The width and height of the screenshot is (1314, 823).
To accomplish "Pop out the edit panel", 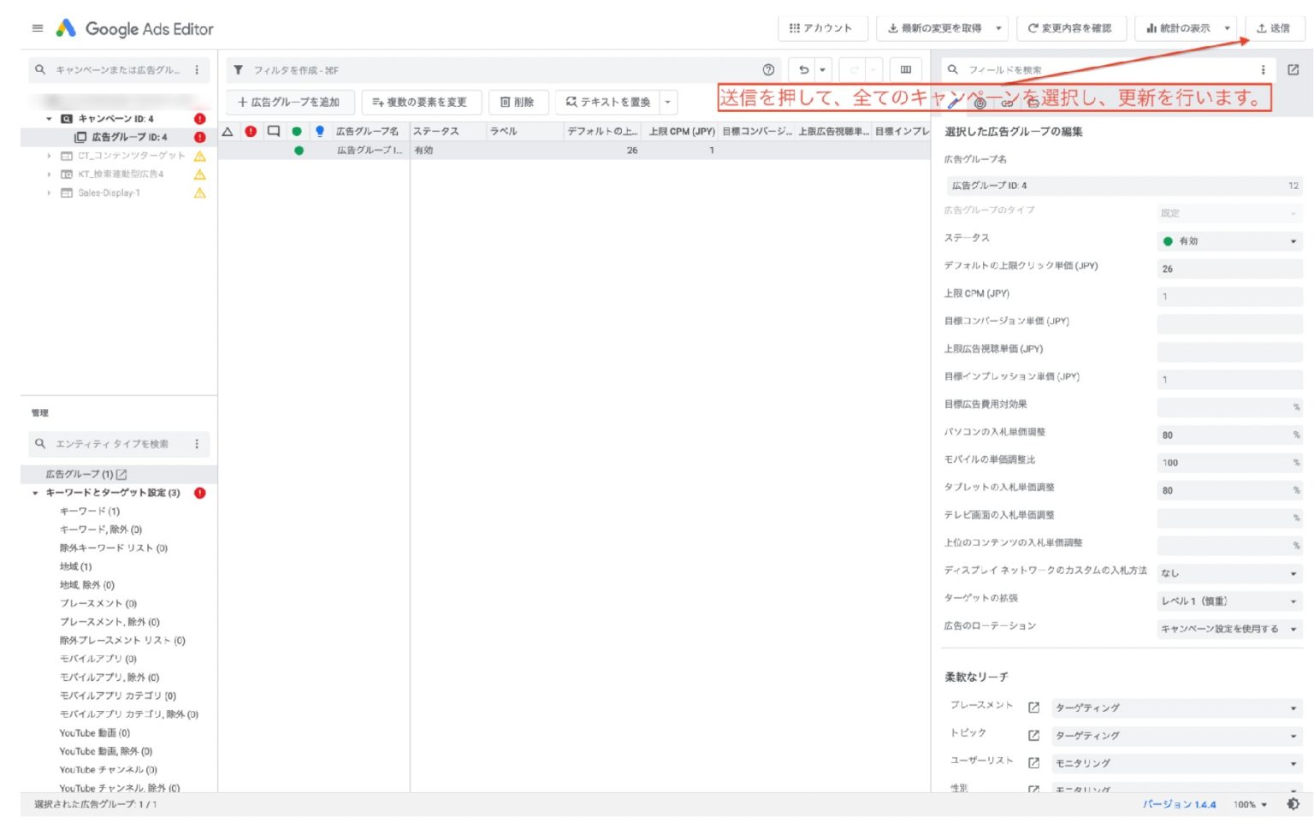I will tap(1293, 70).
